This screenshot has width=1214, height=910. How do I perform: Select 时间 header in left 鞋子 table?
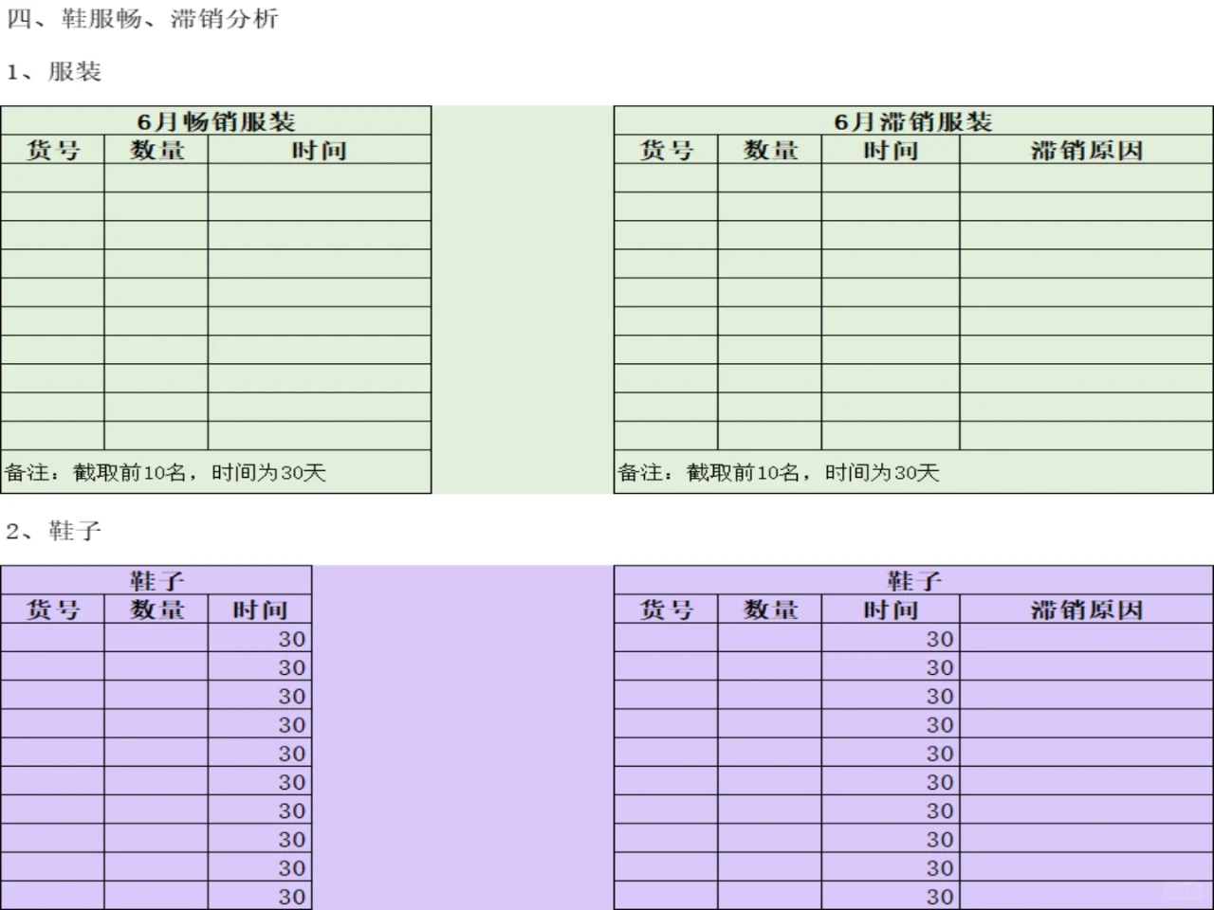(x=260, y=610)
